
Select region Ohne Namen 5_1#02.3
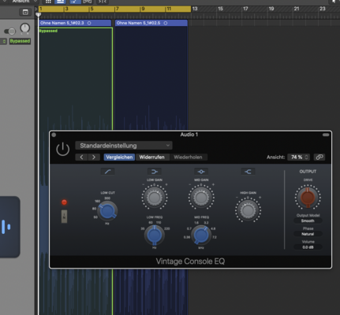[75, 23]
